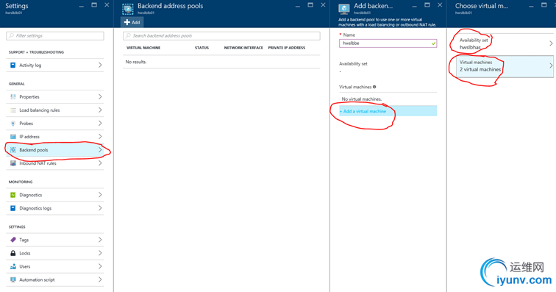Image resolution: width=556 pixels, height=292 pixels.
Task: Expand the Availability set hwslbhas chevron
Action: [x=551, y=43]
